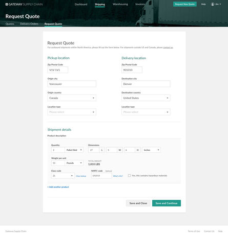
Task: Open Warehousing in top navigation
Action: click(120, 4)
